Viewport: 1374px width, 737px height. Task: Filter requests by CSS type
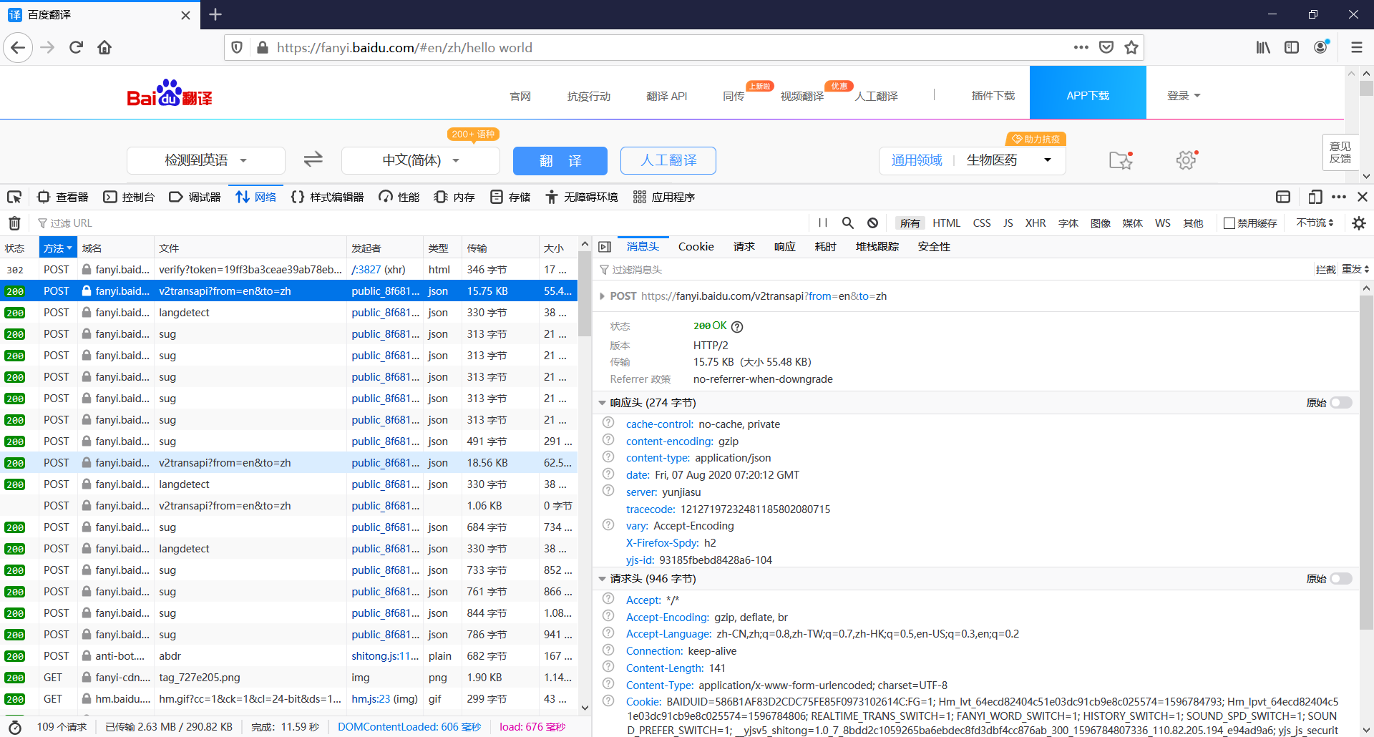(x=982, y=223)
